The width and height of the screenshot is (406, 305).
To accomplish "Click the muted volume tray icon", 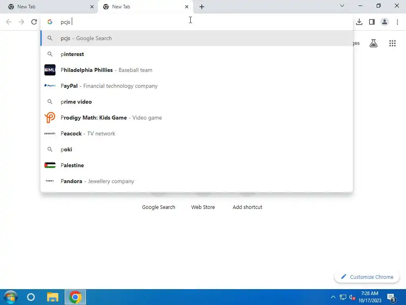I will coord(352,297).
